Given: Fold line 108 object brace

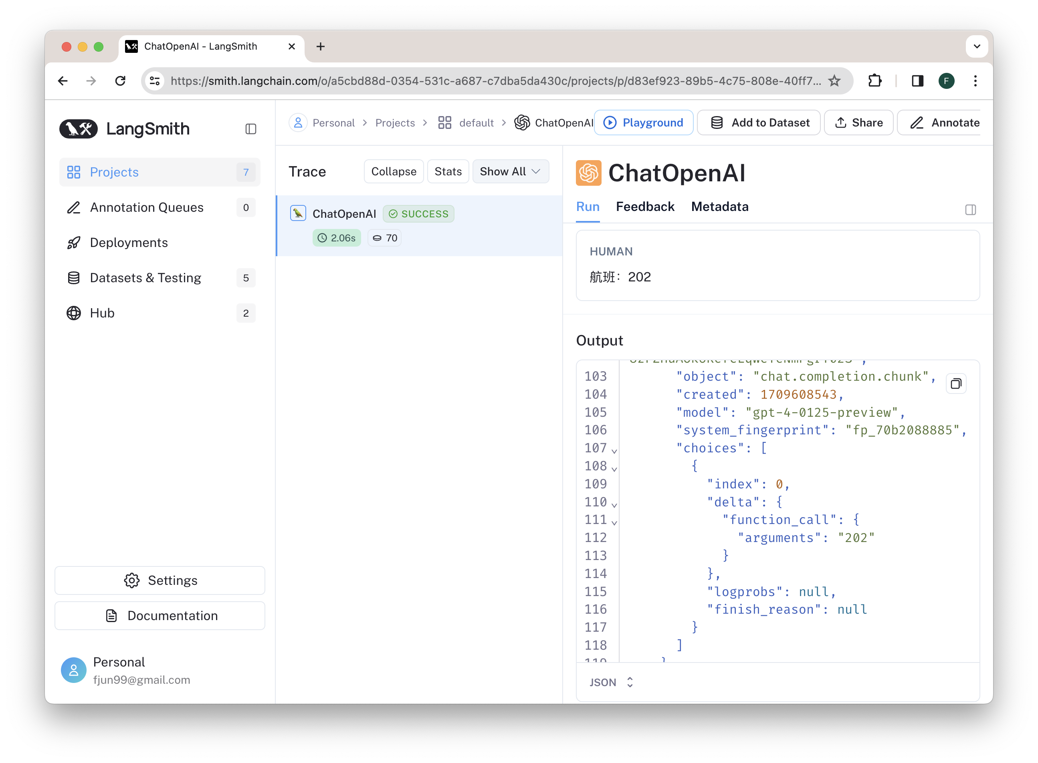Looking at the screenshot, I should (614, 469).
